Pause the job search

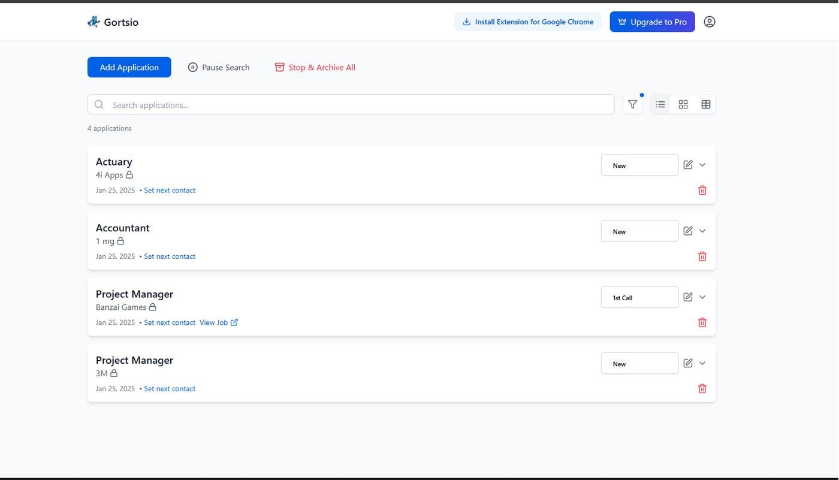pyautogui.click(x=219, y=68)
